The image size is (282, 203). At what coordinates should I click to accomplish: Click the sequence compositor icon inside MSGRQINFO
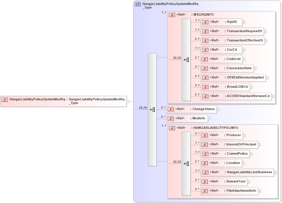pos(187,59)
